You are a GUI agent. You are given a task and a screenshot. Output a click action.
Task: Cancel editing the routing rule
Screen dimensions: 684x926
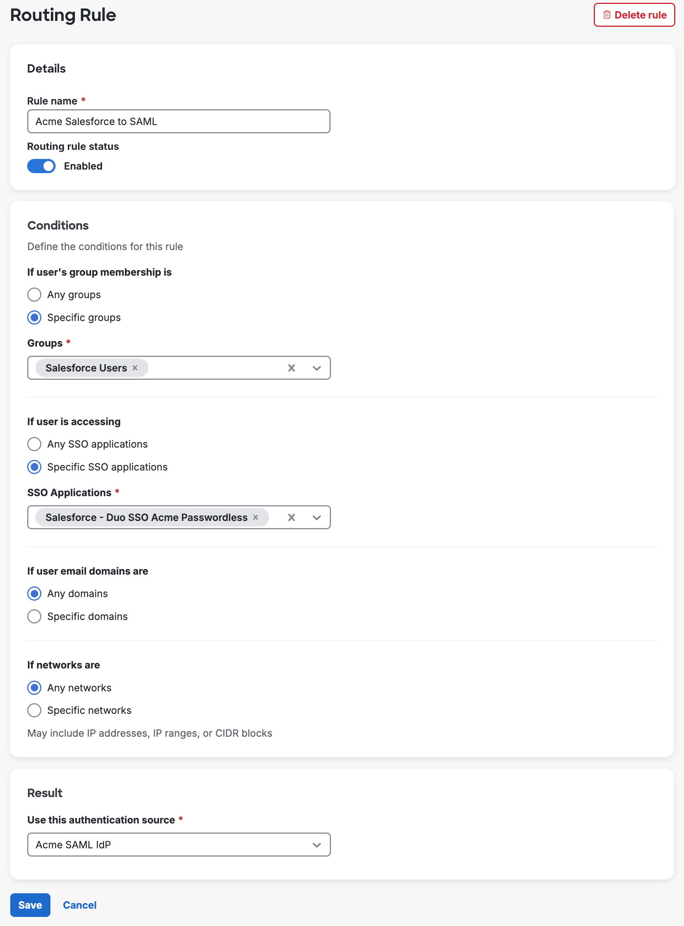80,905
